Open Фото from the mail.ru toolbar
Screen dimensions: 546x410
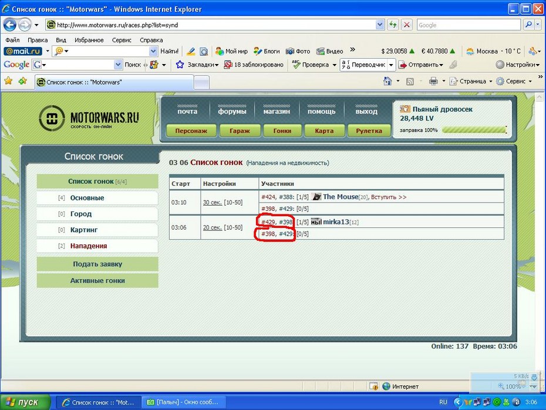click(298, 51)
